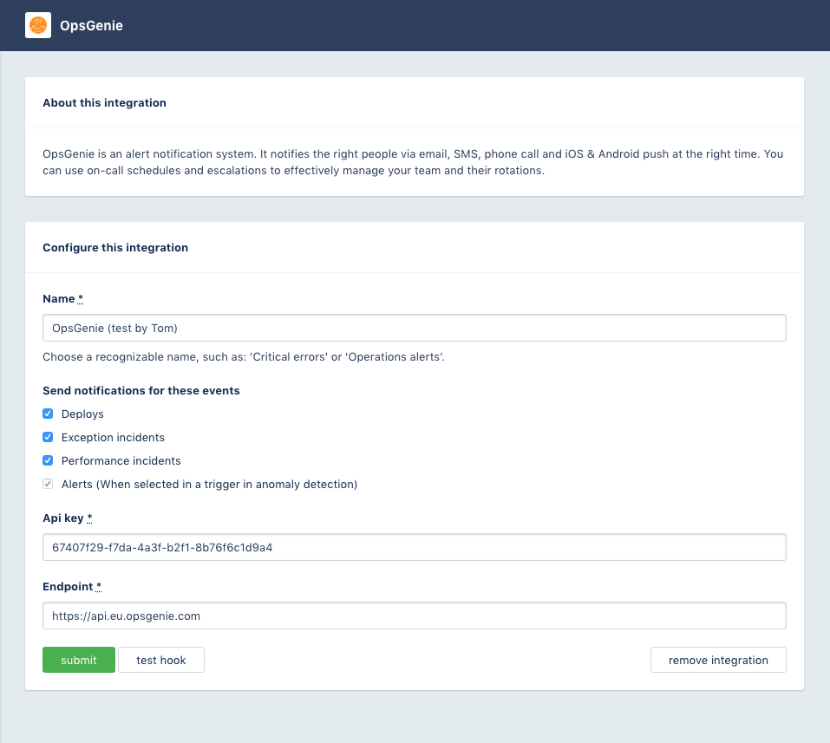Click the Deploys checkbox label text

[82, 414]
